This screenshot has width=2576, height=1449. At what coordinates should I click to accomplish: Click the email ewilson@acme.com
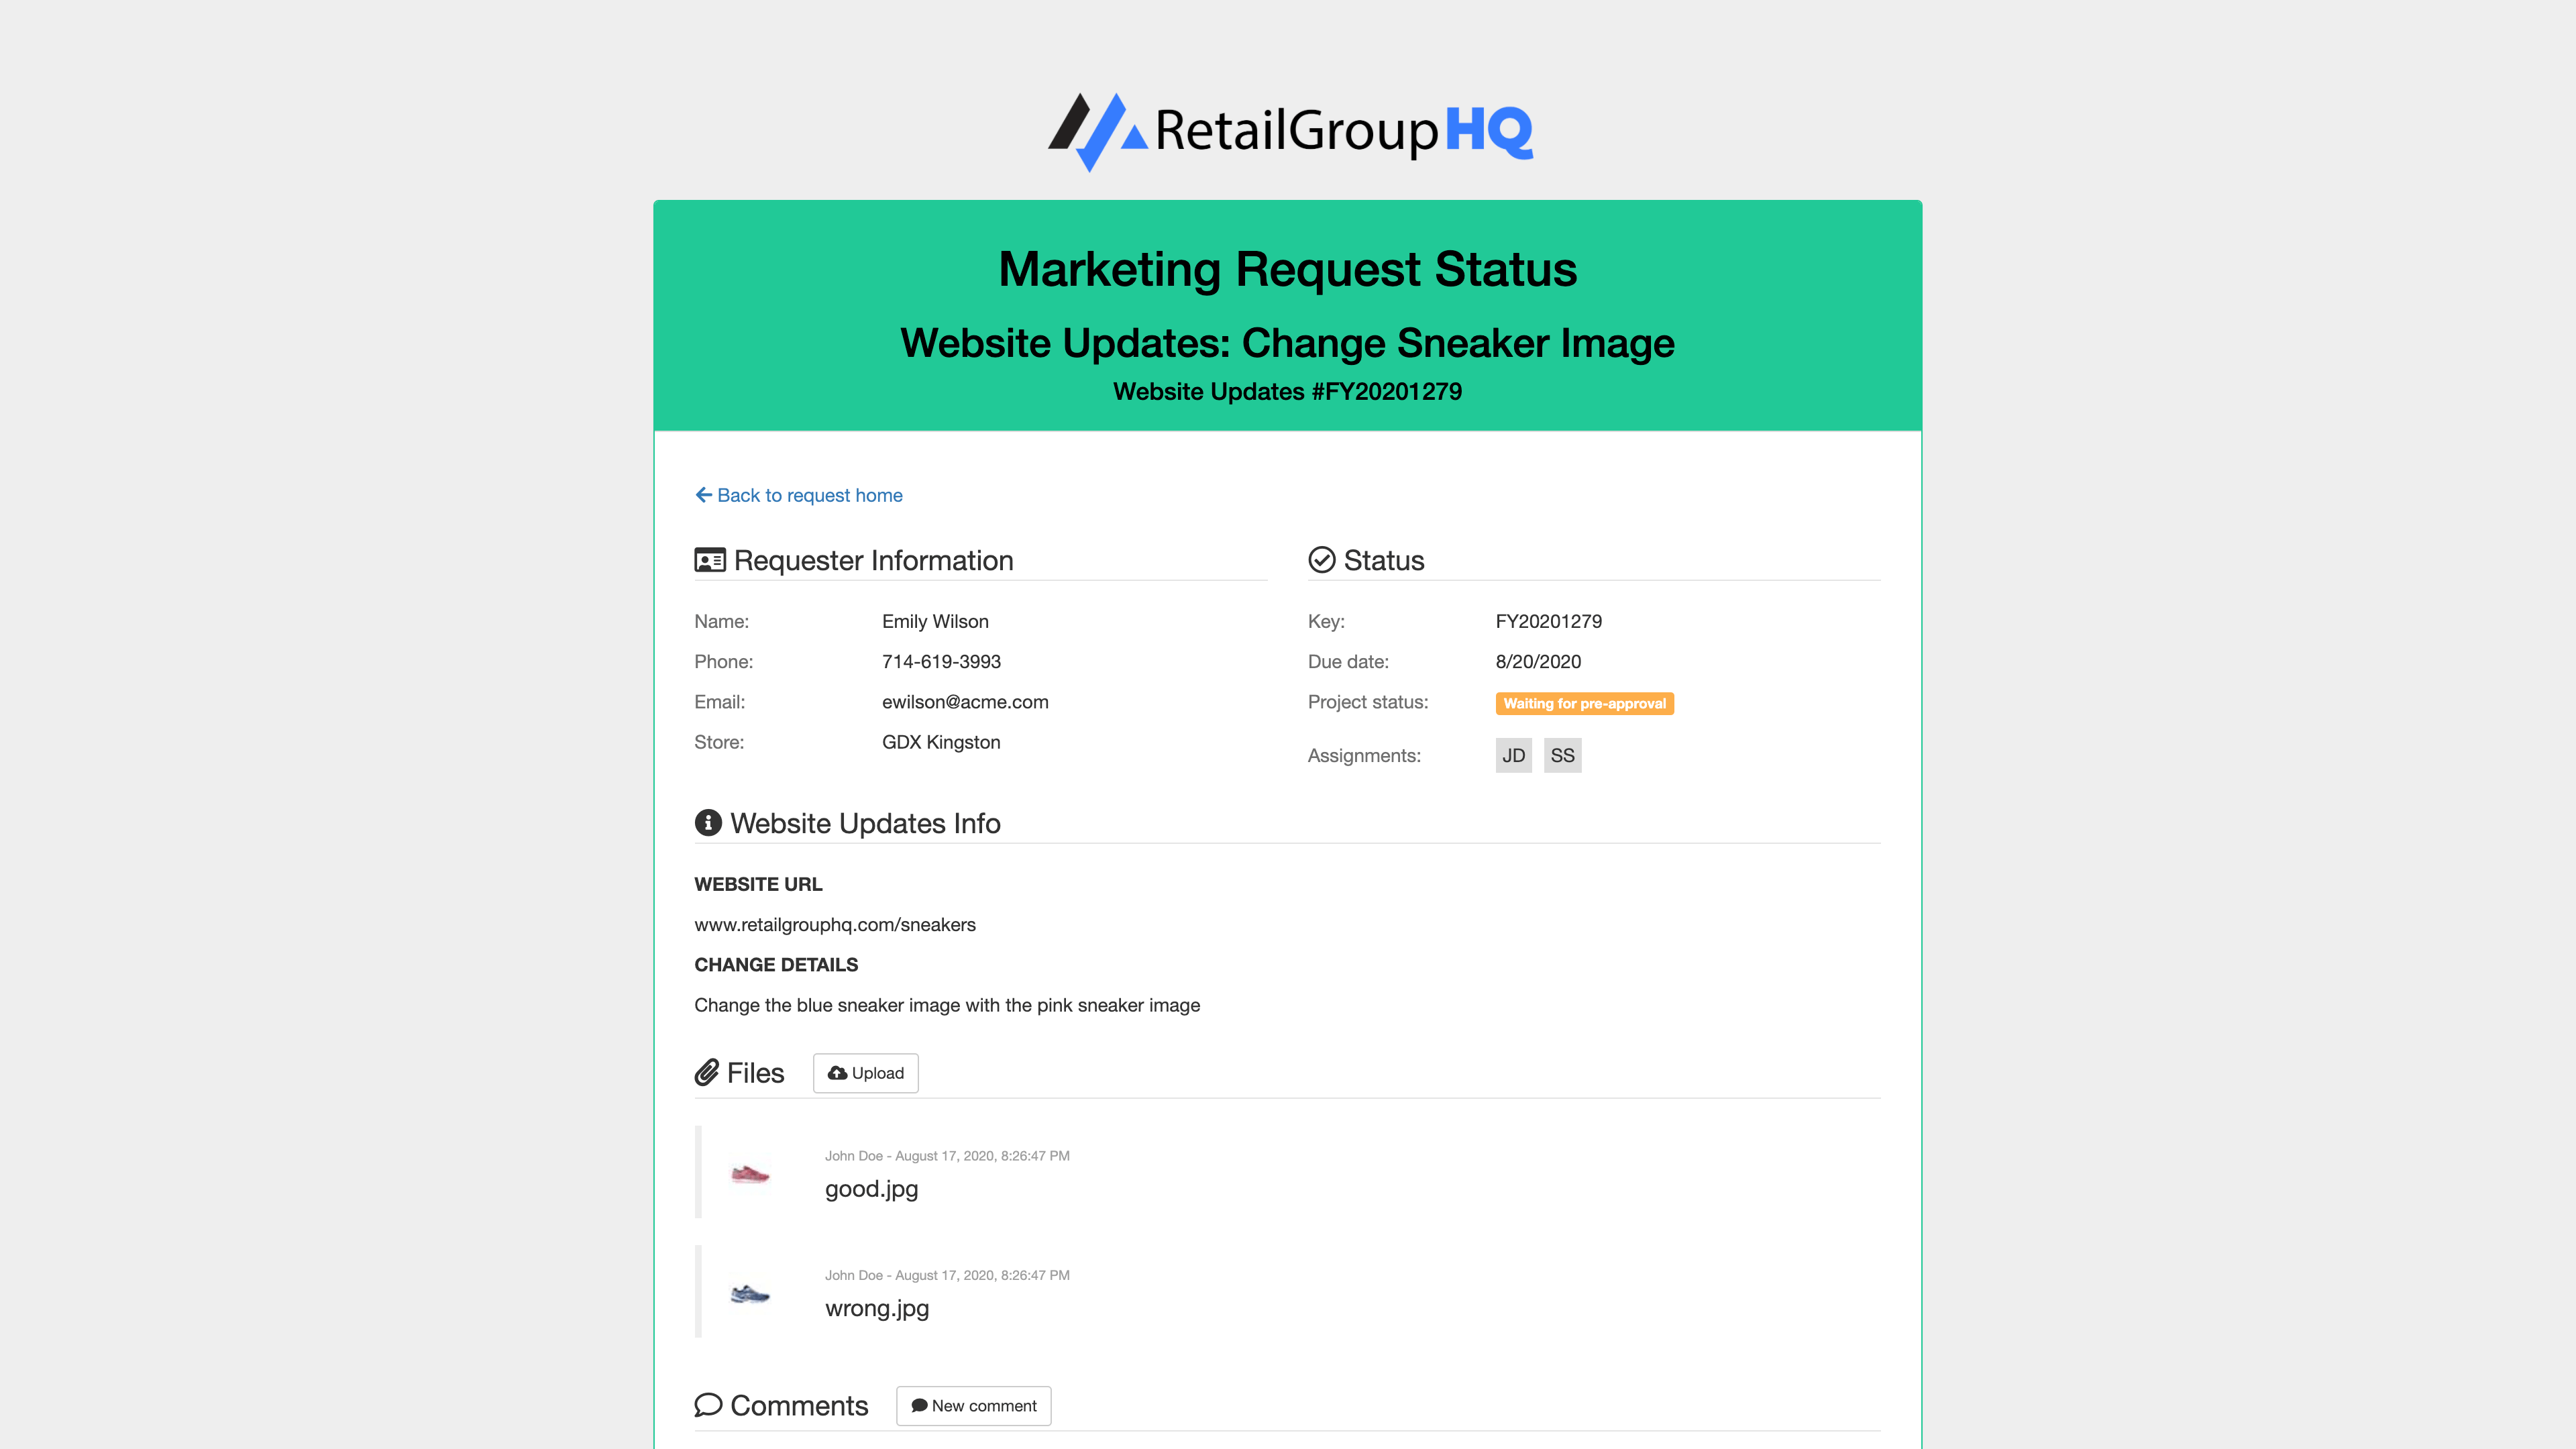tap(965, 701)
